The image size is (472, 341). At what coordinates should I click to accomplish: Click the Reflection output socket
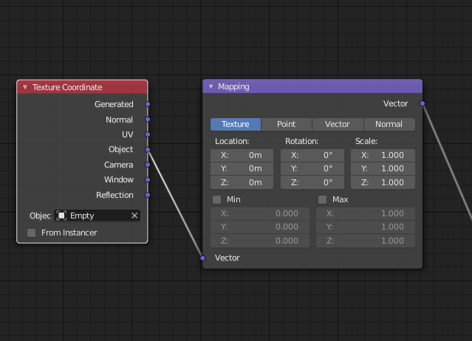pyautogui.click(x=148, y=195)
